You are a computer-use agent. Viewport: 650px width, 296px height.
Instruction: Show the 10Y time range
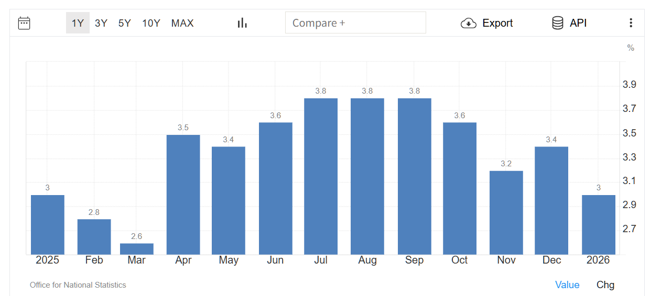coord(151,23)
